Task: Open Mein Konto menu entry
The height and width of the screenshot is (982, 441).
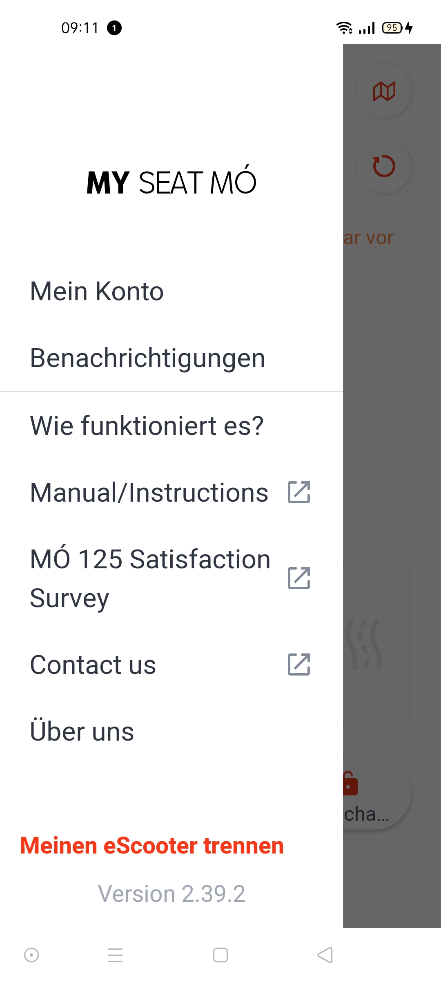Action: (97, 291)
